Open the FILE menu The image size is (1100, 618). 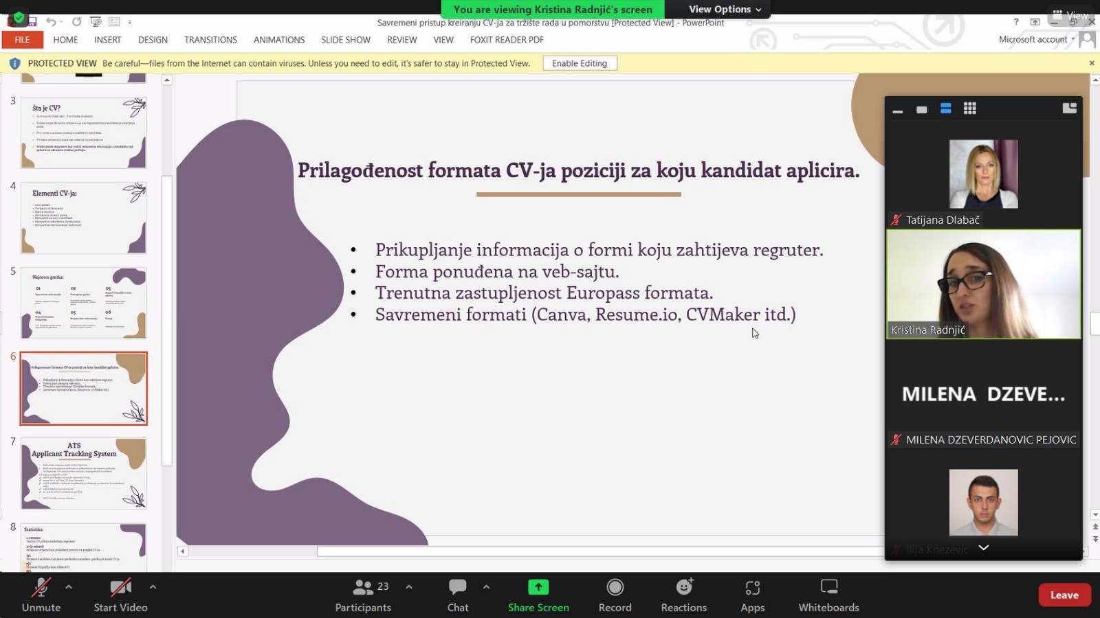pyautogui.click(x=22, y=40)
